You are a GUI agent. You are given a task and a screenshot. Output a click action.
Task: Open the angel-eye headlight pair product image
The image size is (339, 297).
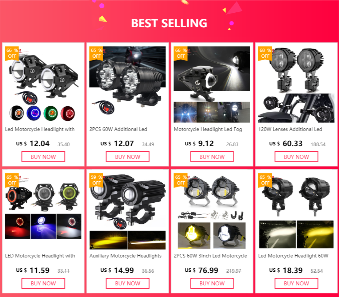point(43,84)
